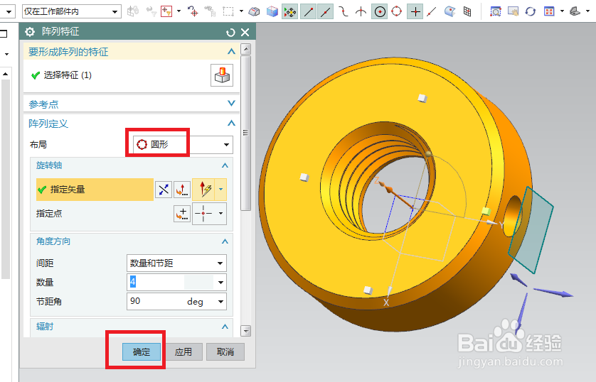The image size is (596, 382).
Task: Click the 应用 button
Action: (x=183, y=352)
